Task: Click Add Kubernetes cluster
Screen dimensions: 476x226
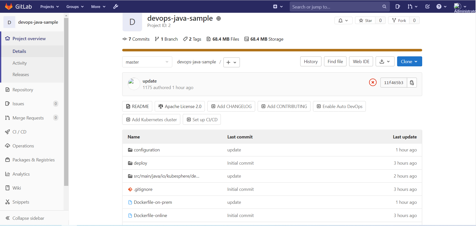Action: pos(151,119)
